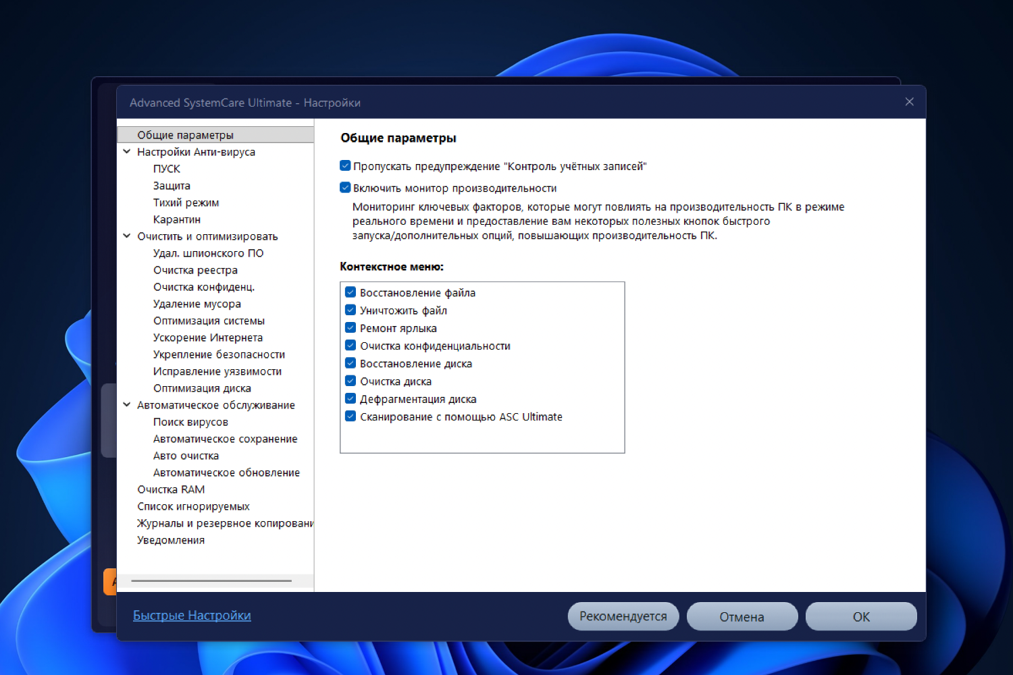The image size is (1013, 675).
Task: Close the settings dialog with the X icon
Action: pyautogui.click(x=910, y=102)
